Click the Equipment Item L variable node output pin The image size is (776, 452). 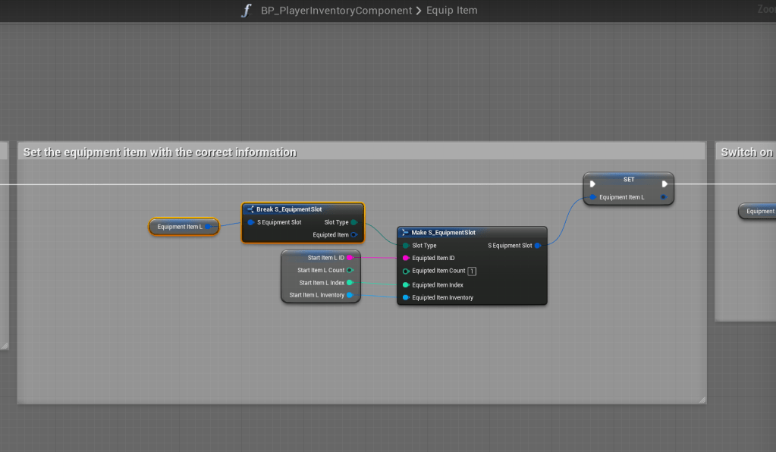pyautogui.click(x=208, y=227)
